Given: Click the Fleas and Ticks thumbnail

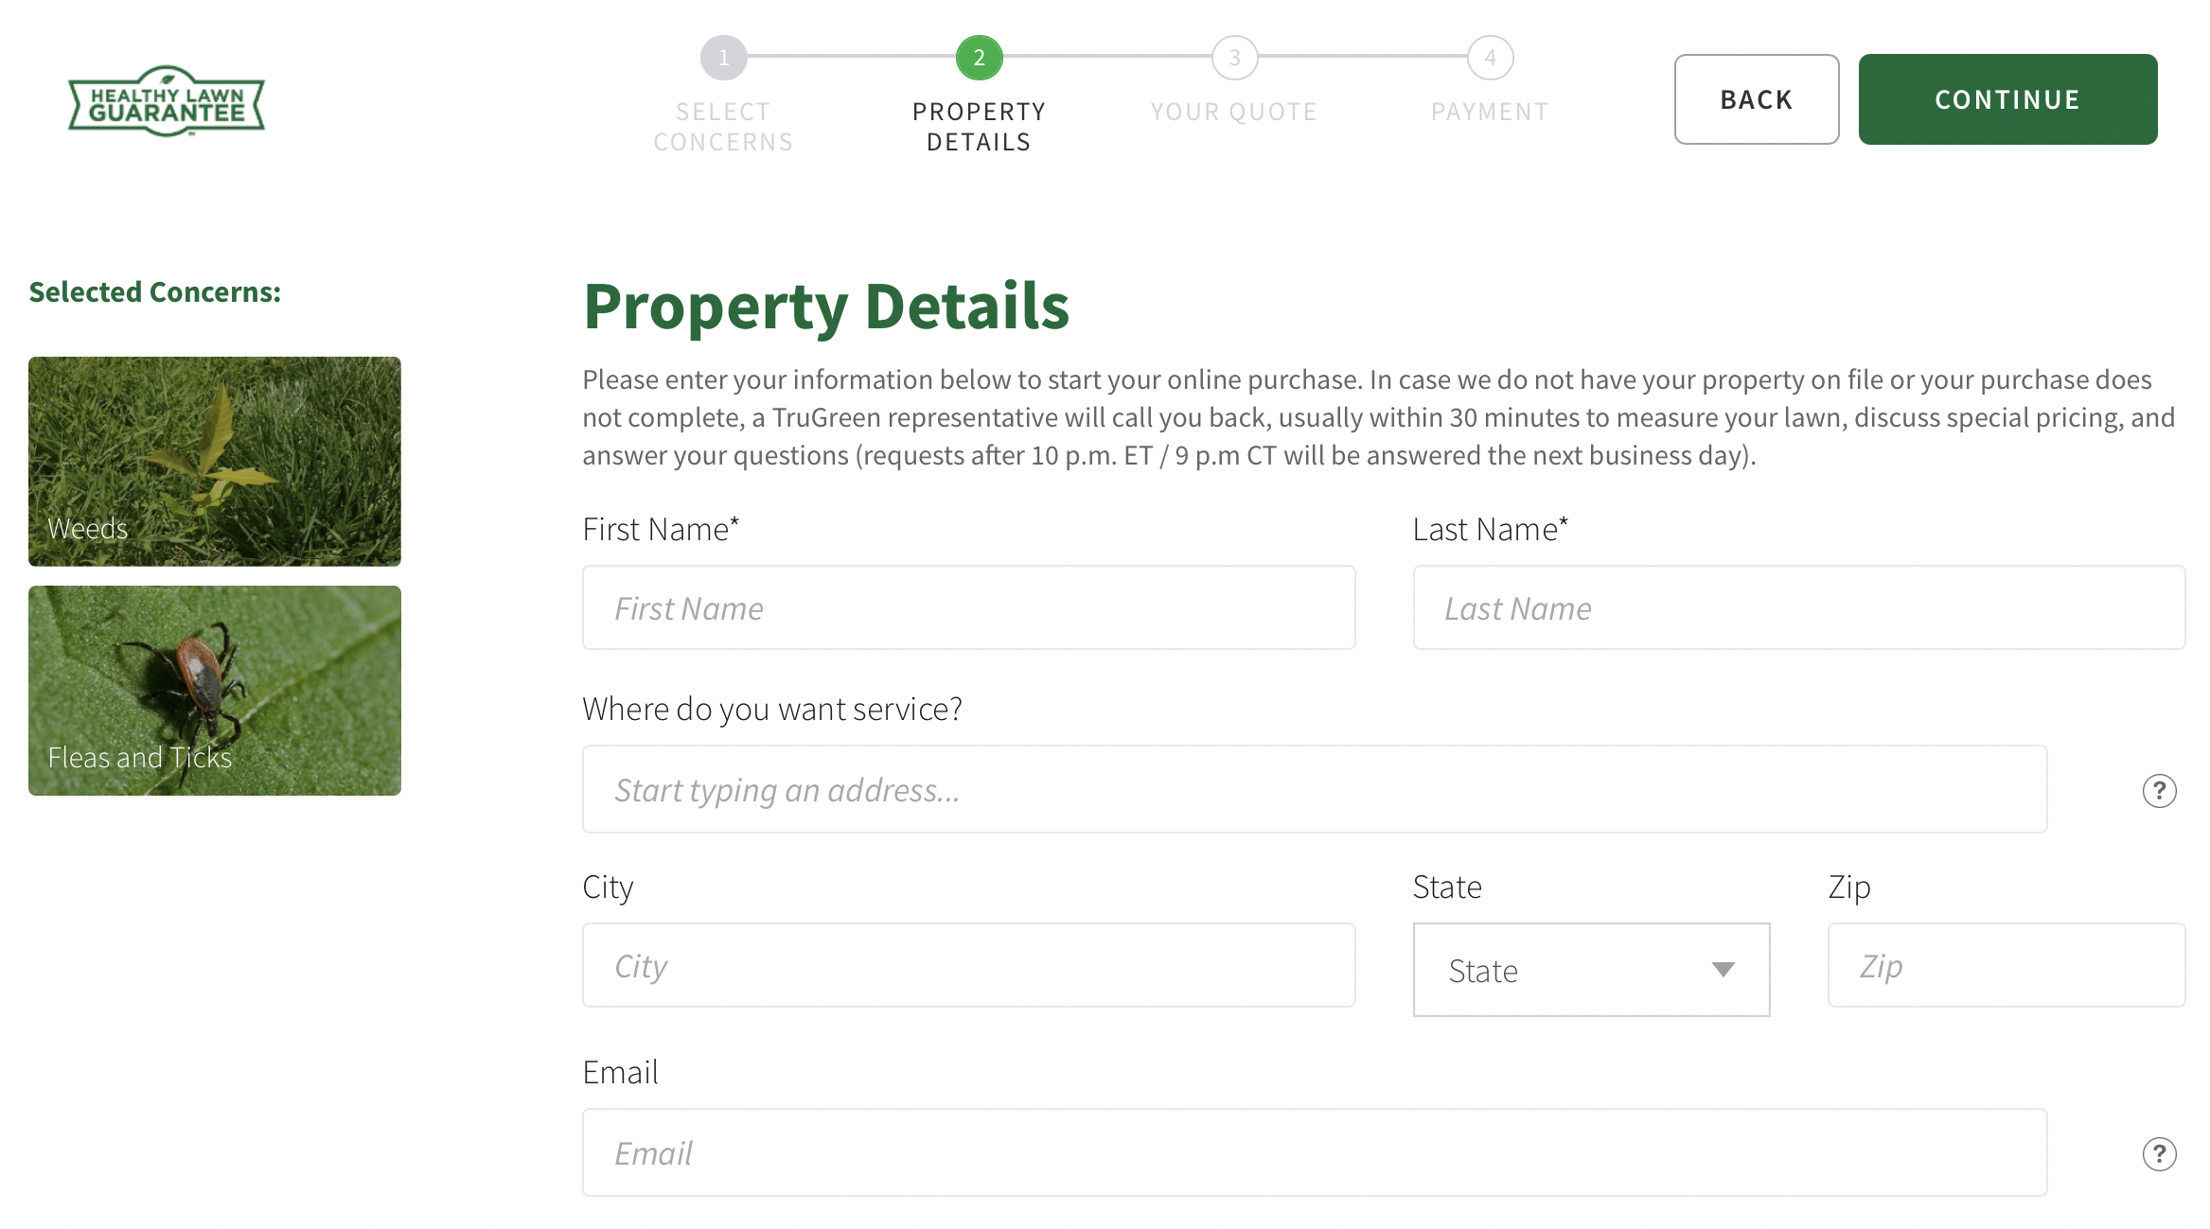Looking at the screenshot, I should click(215, 691).
